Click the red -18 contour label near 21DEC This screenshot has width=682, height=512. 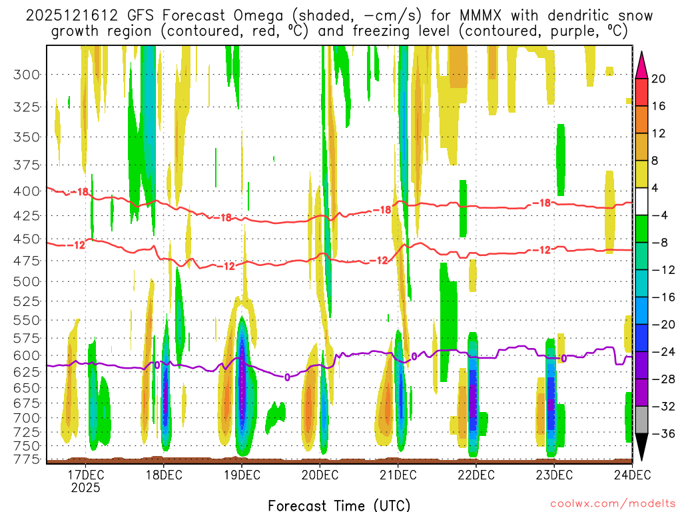pyautogui.click(x=382, y=210)
